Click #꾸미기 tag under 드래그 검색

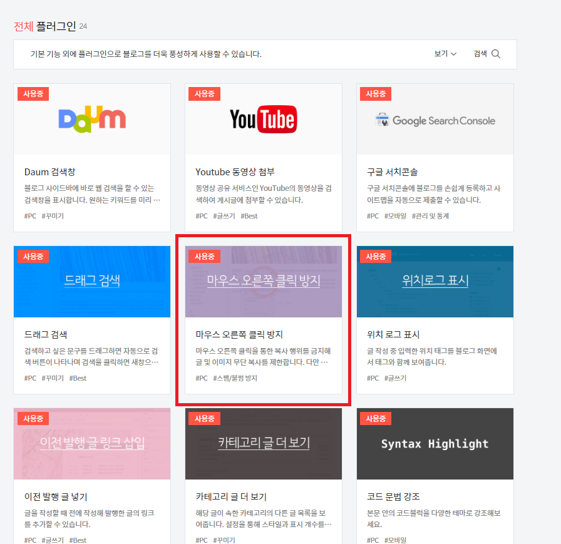53,378
